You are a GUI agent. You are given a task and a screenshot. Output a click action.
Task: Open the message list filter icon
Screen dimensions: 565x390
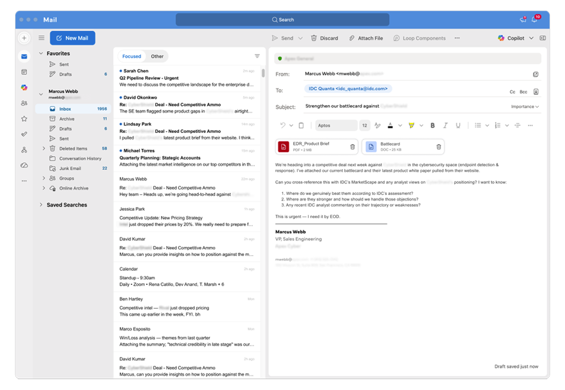click(257, 56)
